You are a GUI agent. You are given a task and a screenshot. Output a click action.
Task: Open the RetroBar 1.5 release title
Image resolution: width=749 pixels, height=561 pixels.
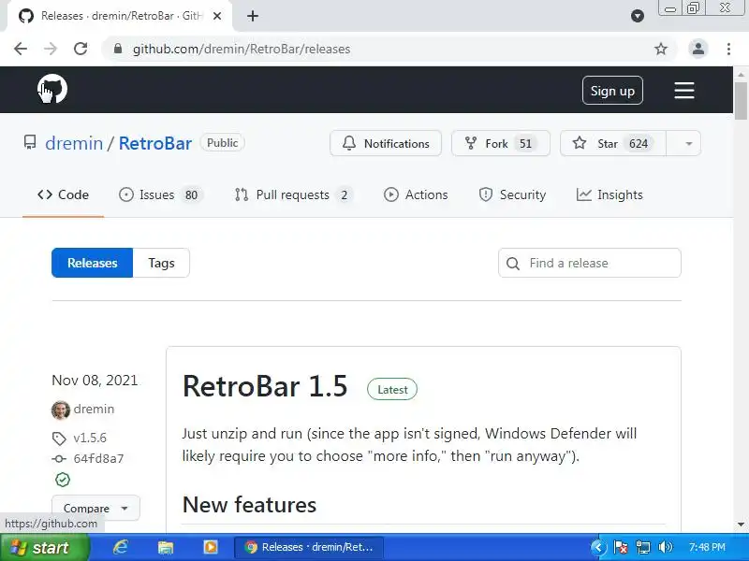coord(265,386)
